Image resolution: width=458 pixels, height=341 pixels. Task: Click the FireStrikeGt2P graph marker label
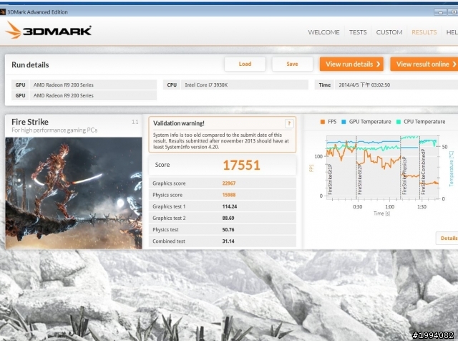pyautogui.click(x=359, y=179)
